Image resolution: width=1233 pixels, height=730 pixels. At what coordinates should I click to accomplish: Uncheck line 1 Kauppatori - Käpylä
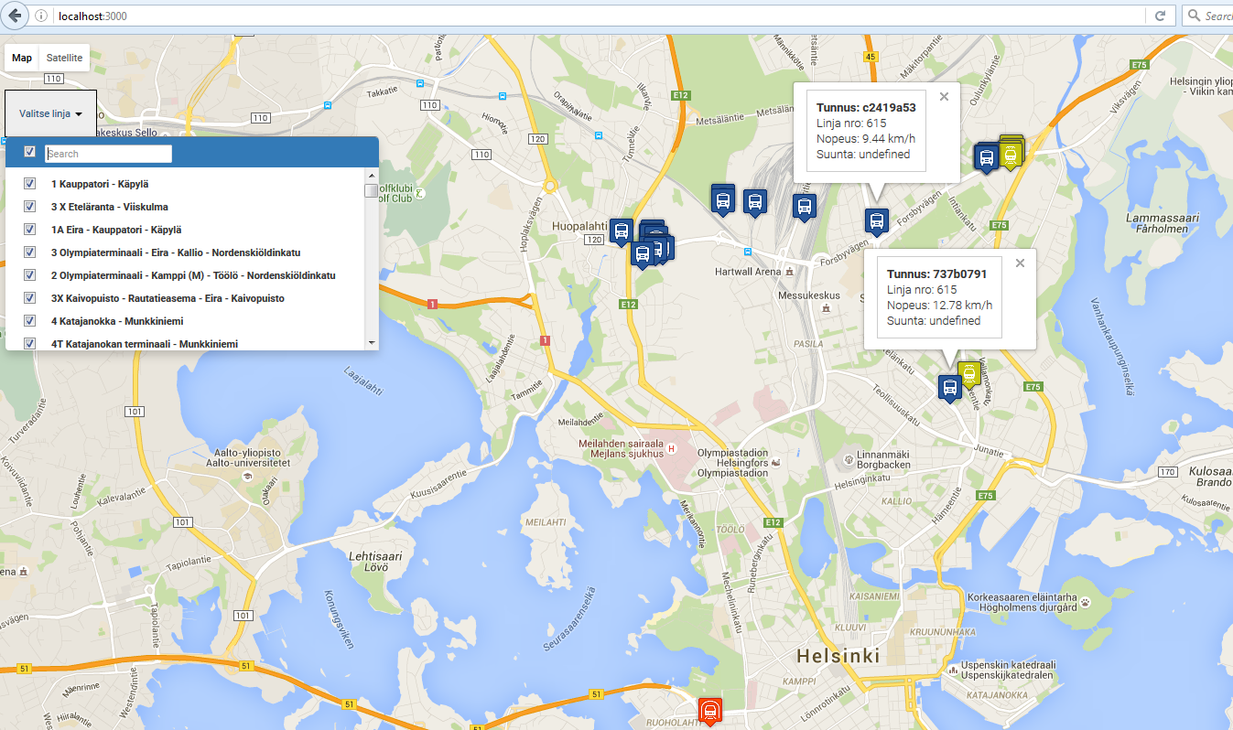pyautogui.click(x=29, y=183)
